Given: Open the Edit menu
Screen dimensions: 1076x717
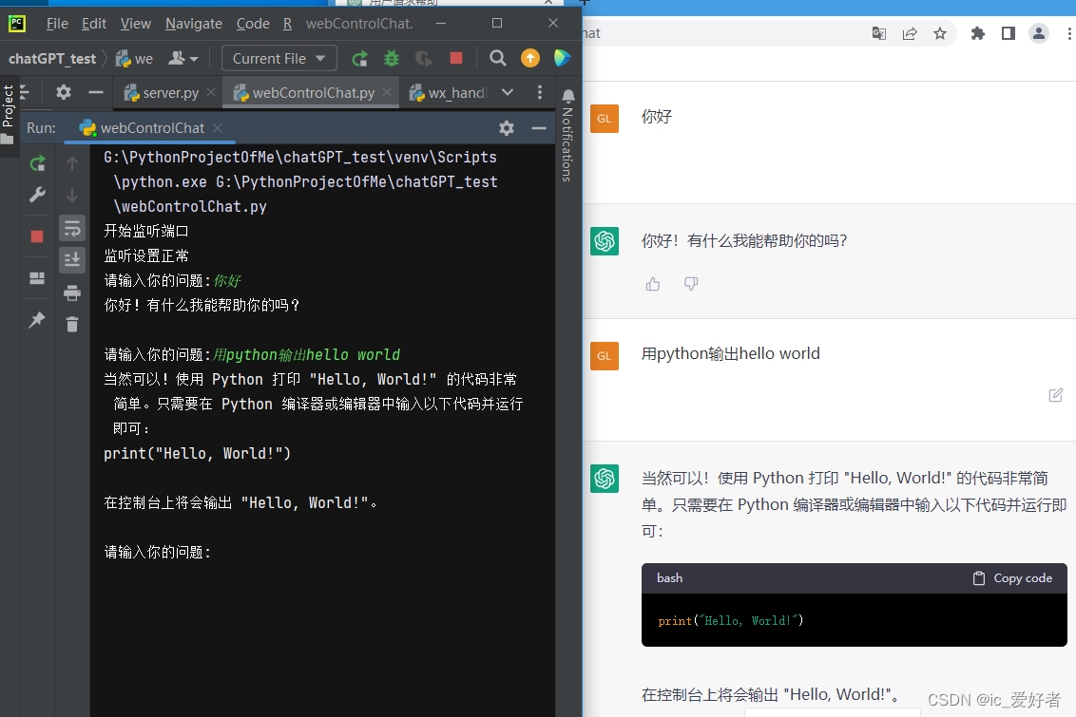Looking at the screenshot, I should click(x=94, y=24).
